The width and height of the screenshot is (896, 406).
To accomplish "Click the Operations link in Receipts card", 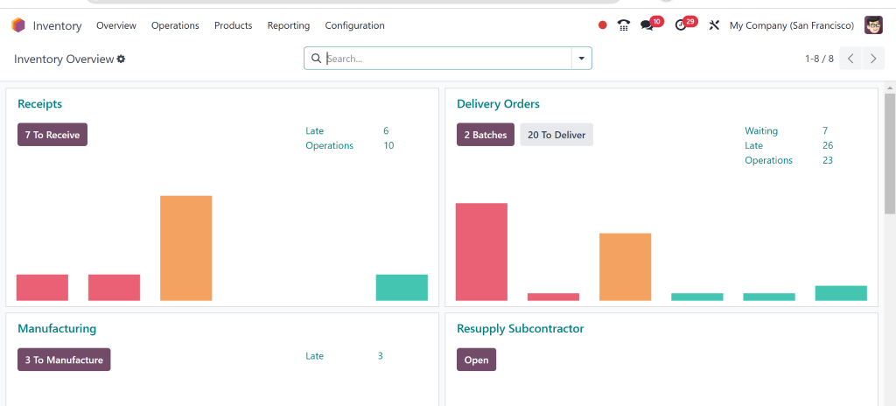I will point(329,146).
